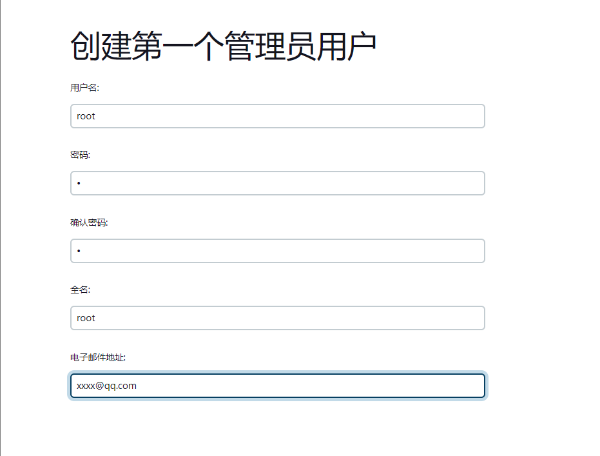
Task: Click the masked dot in 确认密码 field
Action: (79, 251)
